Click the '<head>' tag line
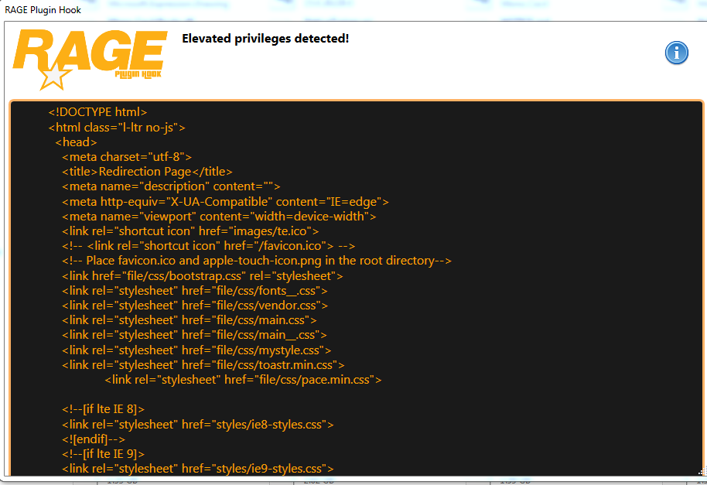The height and width of the screenshot is (485, 707). [x=76, y=142]
